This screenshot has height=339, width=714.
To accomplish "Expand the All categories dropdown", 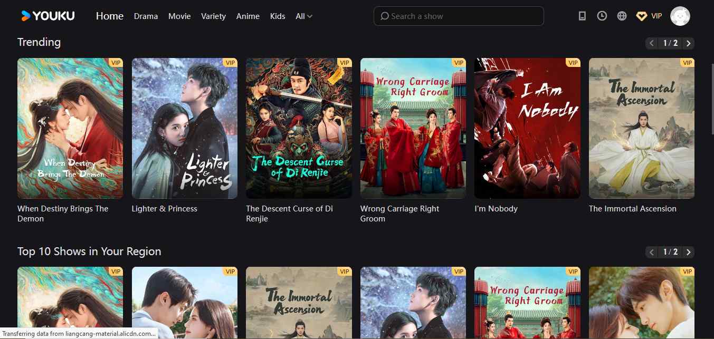I will pyautogui.click(x=304, y=16).
